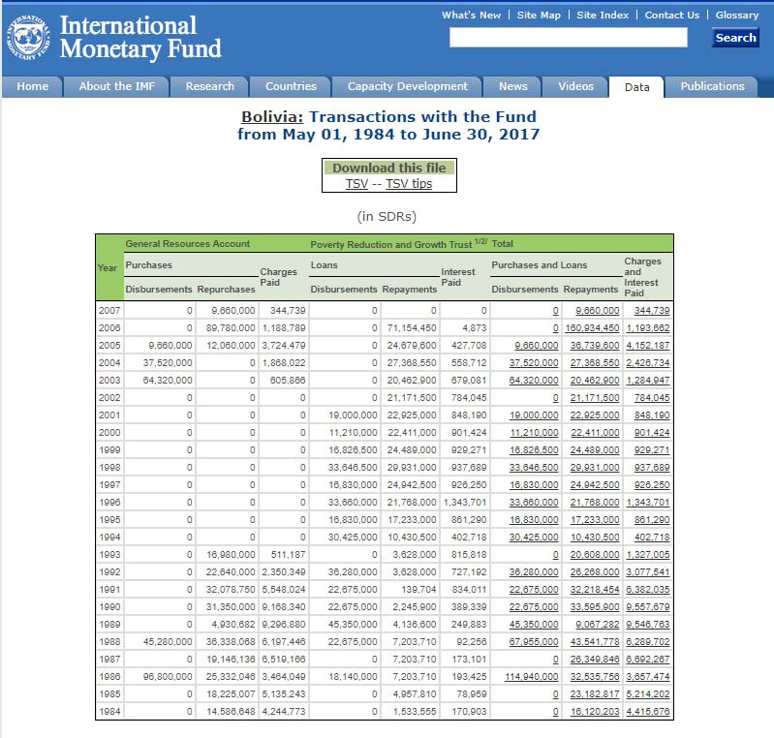
Task: Click the Bolivia country link in title
Action: tap(272, 117)
